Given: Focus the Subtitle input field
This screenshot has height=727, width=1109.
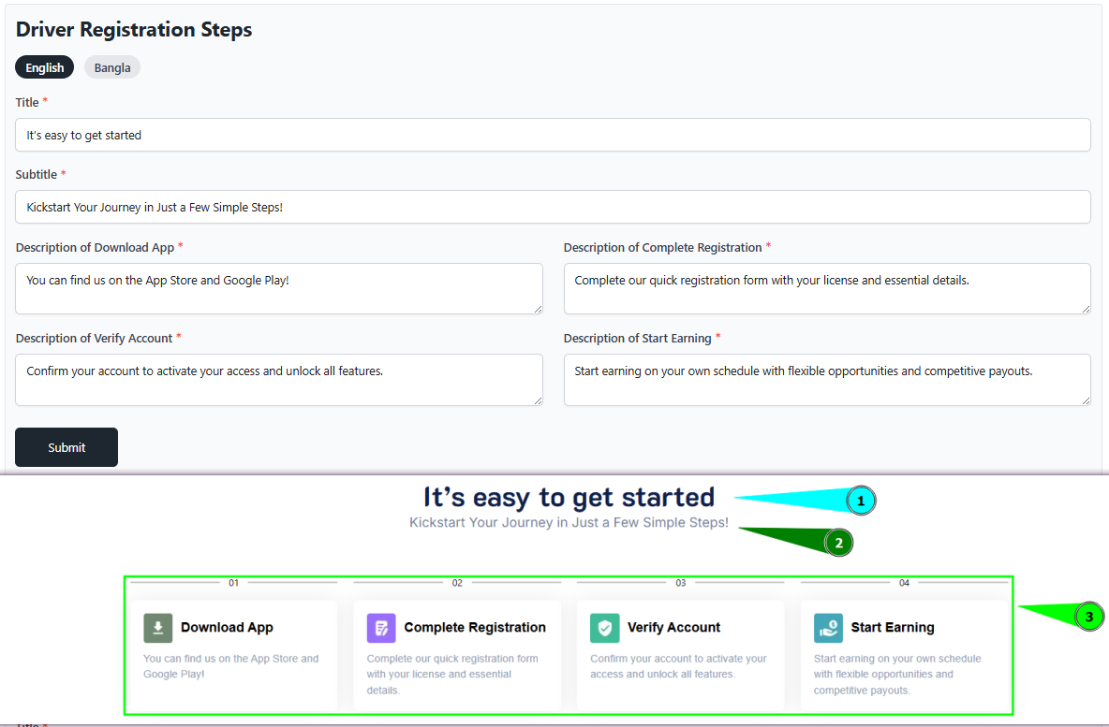Looking at the screenshot, I should pos(553,207).
